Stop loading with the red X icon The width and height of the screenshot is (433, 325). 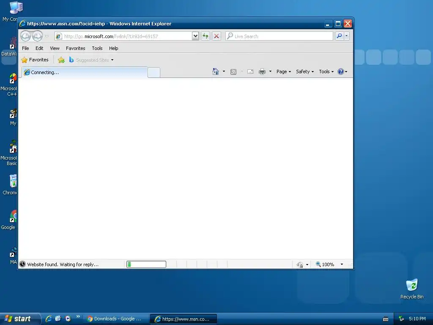click(x=216, y=36)
